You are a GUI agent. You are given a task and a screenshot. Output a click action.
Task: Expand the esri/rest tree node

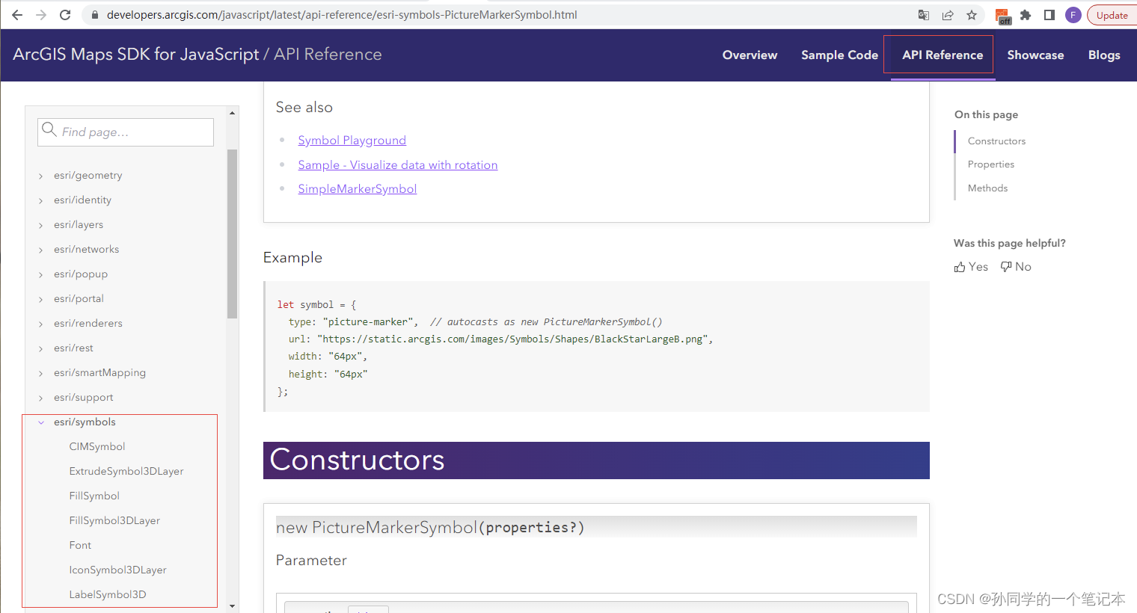(40, 349)
